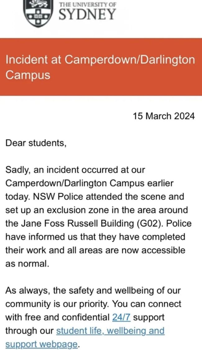Open the 24/7 support link
The height and width of the screenshot is (350, 202).
(122, 317)
